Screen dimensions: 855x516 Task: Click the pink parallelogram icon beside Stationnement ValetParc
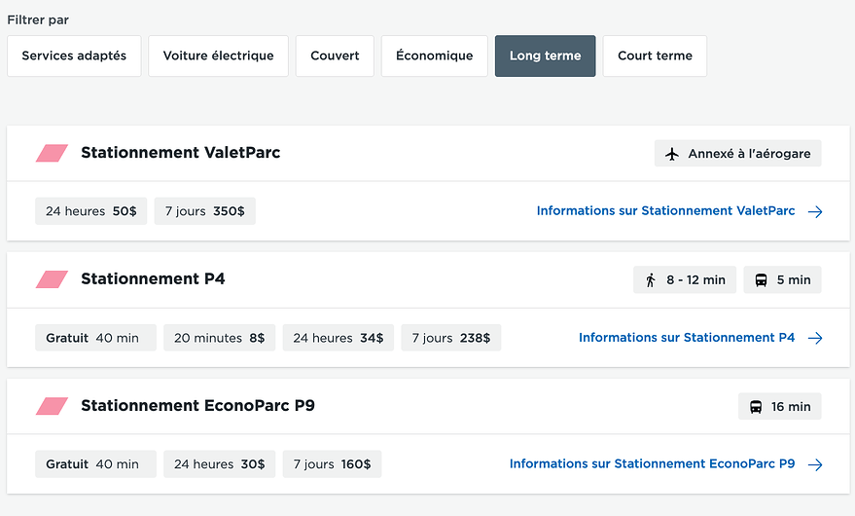click(x=52, y=153)
